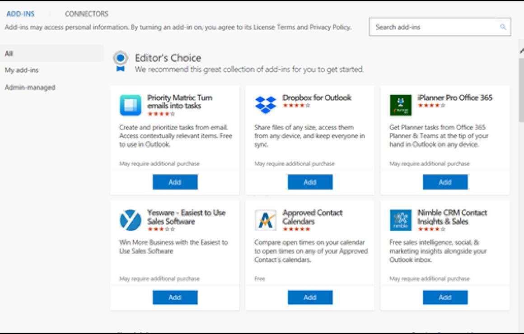The height and width of the screenshot is (334, 524).
Task: Click "Share files of any size" description
Action: point(309,136)
